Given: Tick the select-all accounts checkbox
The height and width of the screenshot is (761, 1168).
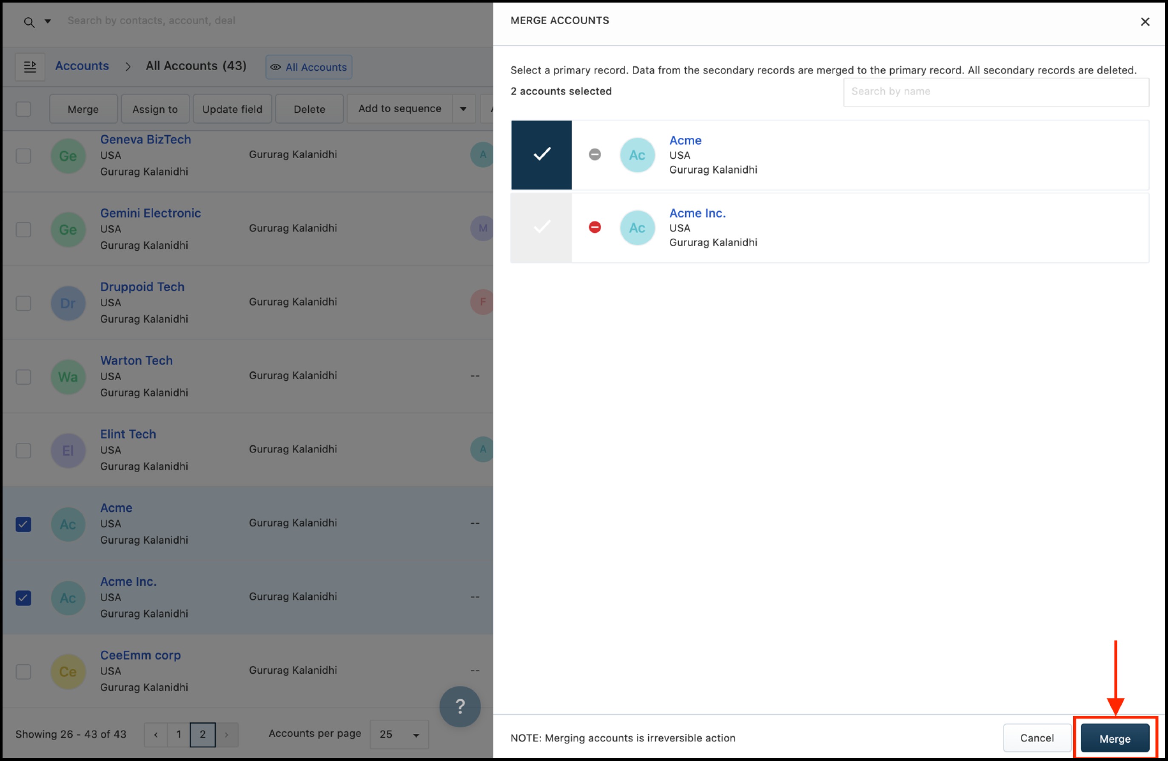Looking at the screenshot, I should point(23,109).
